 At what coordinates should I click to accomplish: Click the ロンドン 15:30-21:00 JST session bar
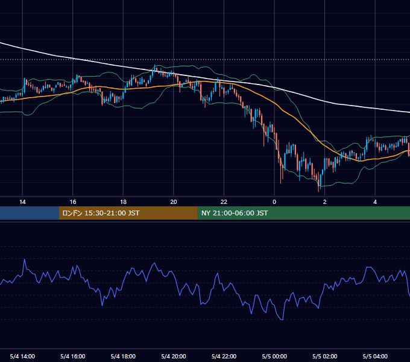coord(128,213)
